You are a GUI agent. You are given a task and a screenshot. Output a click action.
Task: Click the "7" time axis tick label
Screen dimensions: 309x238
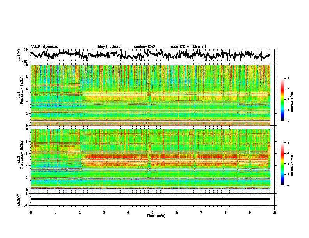tap(201, 212)
